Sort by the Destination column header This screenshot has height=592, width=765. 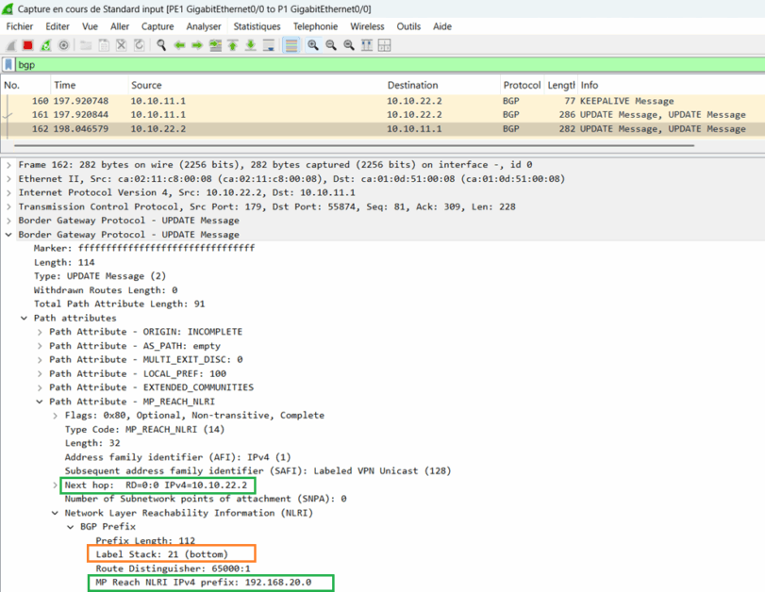(x=442, y=86)
